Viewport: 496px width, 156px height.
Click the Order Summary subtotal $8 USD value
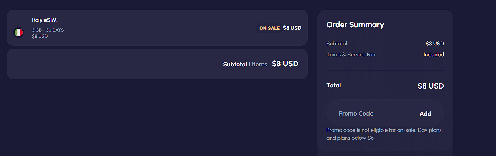point(435,44)
